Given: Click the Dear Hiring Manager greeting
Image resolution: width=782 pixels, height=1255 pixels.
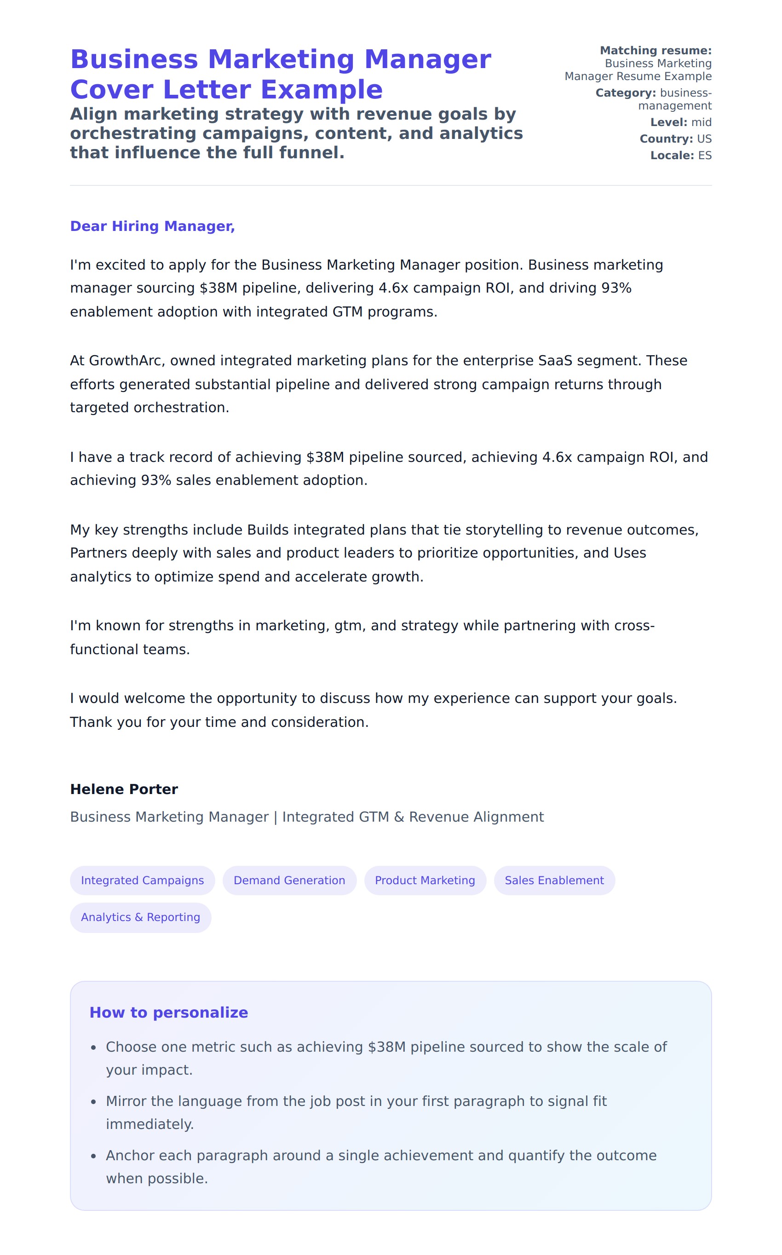Looking at the screenshot, I should tap(152, 226).
